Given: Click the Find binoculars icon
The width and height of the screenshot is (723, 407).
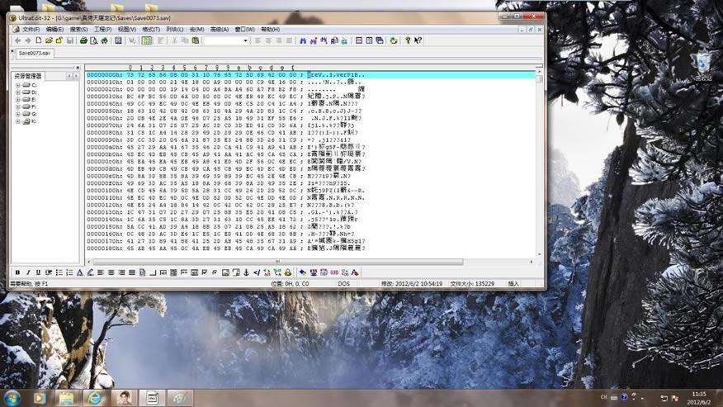Looking at the screenshot, I should 303,40.
